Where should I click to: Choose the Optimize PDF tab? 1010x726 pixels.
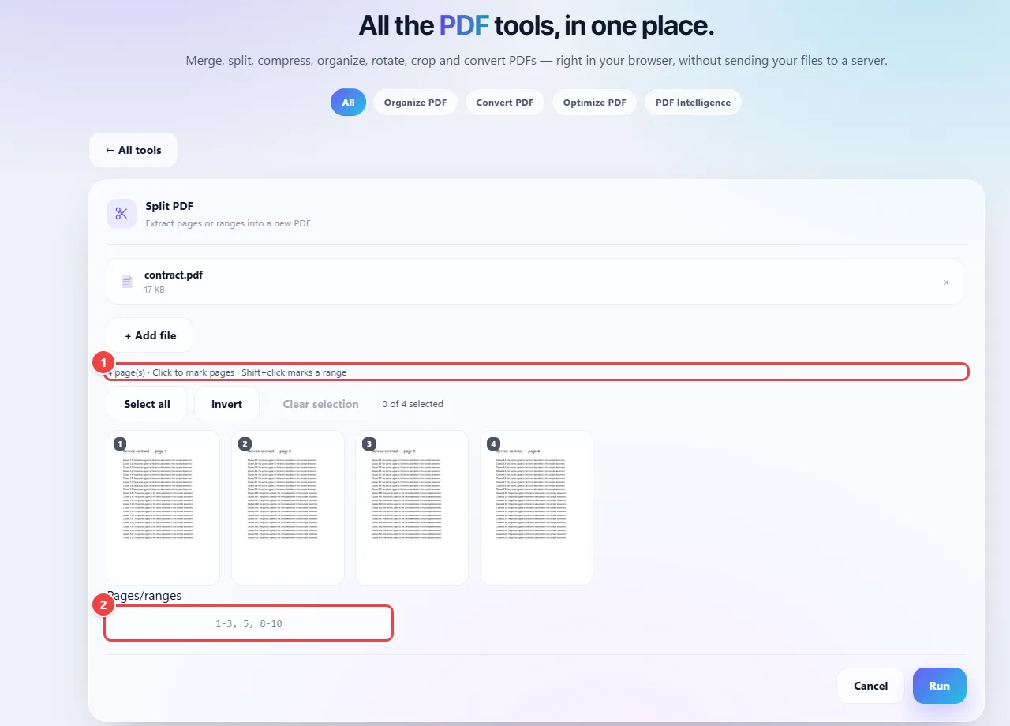tap(594, 103)
